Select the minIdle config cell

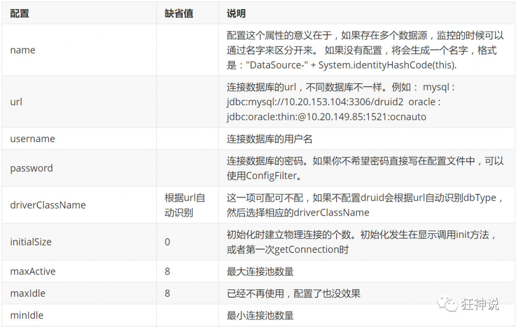(79, 315)
